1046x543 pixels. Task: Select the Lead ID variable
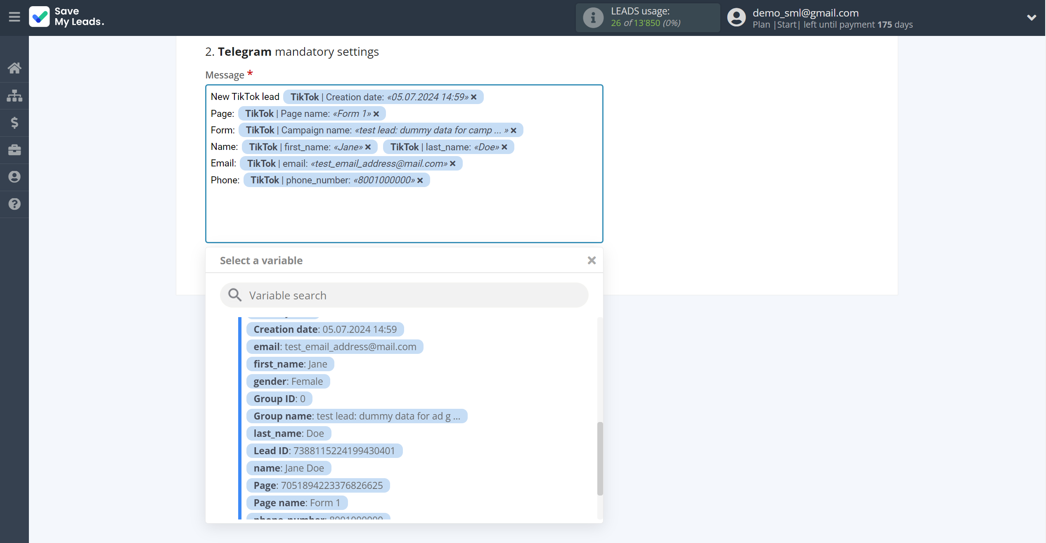coord(324,451)
